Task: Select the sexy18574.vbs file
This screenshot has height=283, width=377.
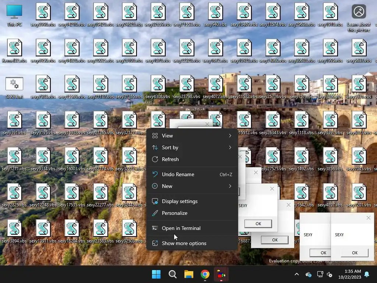Action: (x=273, y=15)
